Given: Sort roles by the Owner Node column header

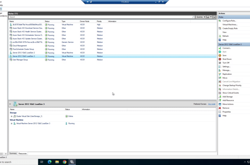Looking at the screenshot, I should [88, 21].
